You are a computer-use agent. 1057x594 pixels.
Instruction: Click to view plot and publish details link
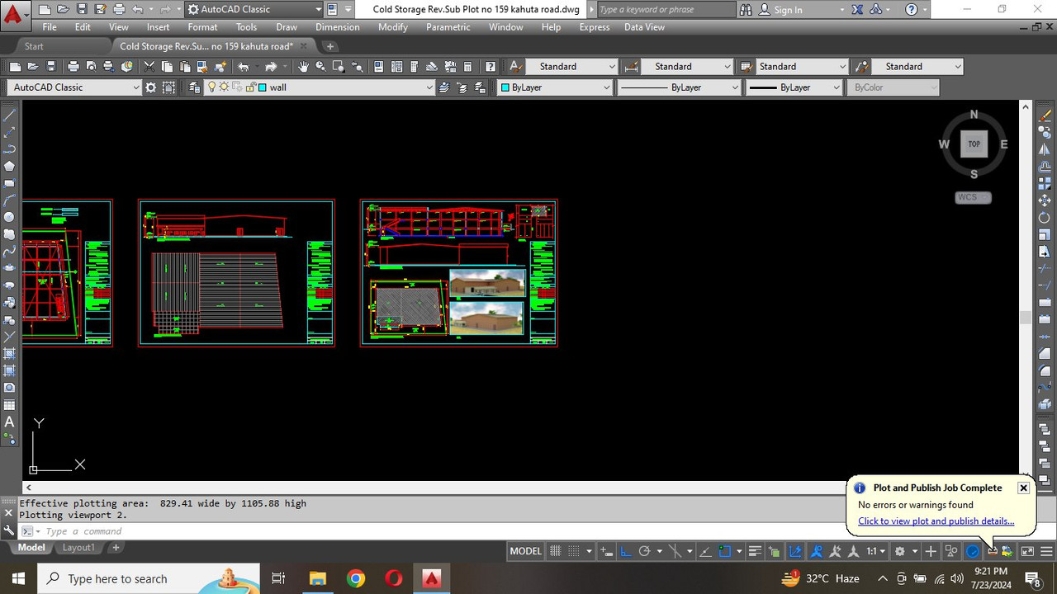936,521
